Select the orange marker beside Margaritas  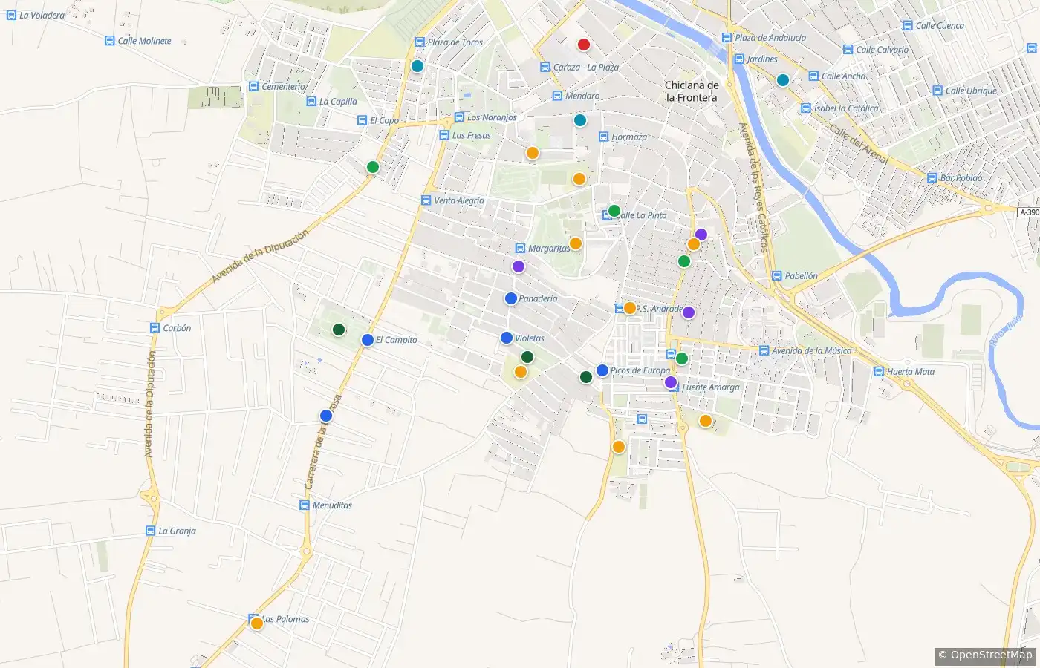[x=576, y=243]
